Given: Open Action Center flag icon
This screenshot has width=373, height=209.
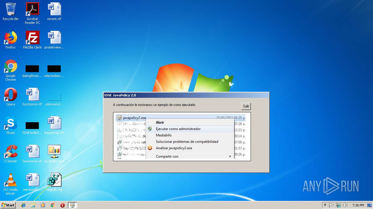Looking at the screenshot, I should pos(331,205).
